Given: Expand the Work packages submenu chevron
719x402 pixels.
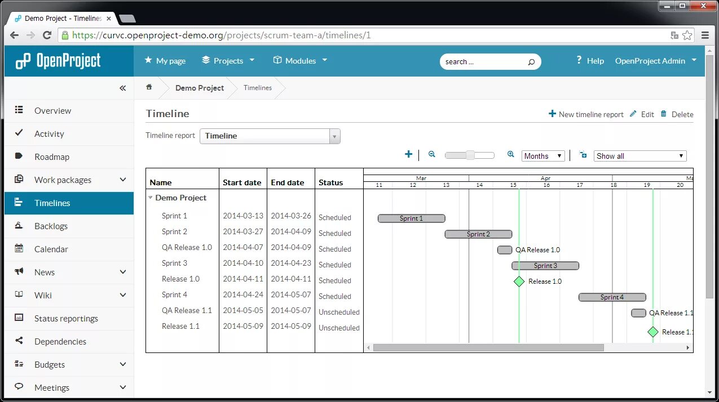Looking at the screenshot, I should pos(123,180).
